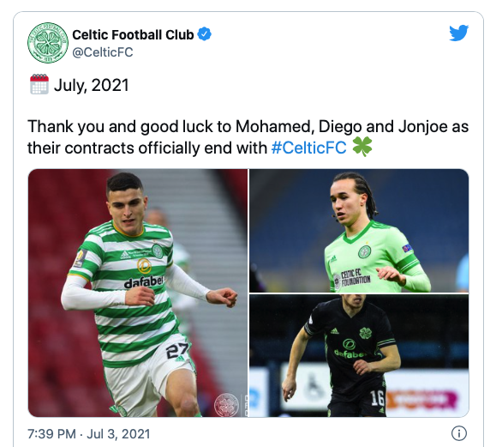Click the Celtic crest watermark on the left photo
The height and width of the screenshot is (447, 490).
[x=226, y=405]
